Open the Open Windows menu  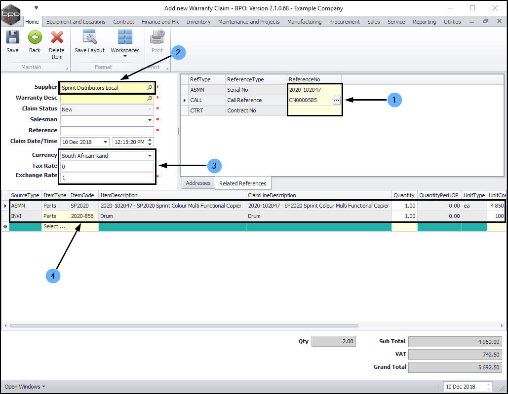[x=25, y=387]
